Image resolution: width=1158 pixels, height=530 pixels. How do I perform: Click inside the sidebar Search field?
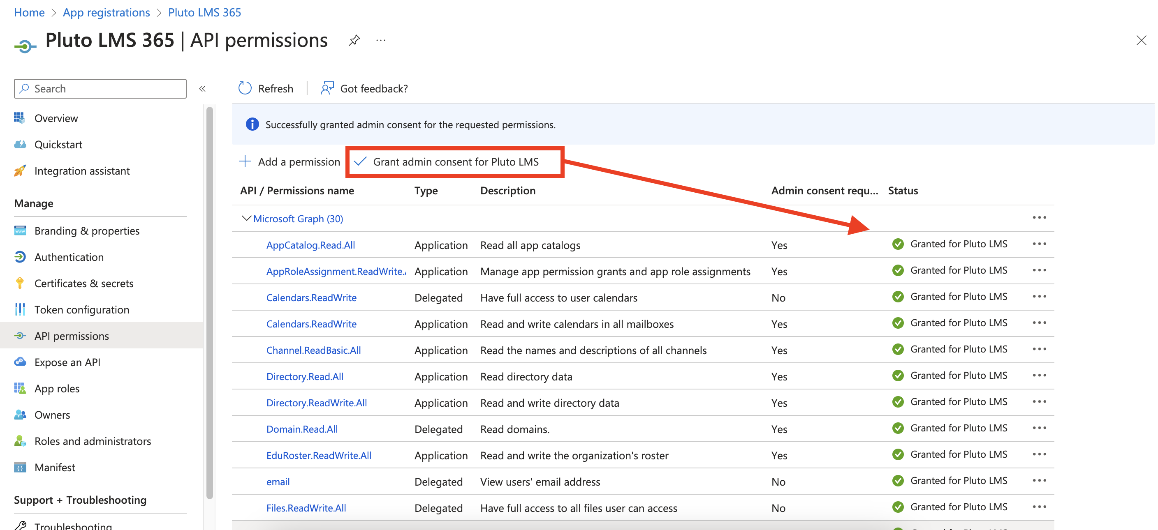click(x=100, y=88)
